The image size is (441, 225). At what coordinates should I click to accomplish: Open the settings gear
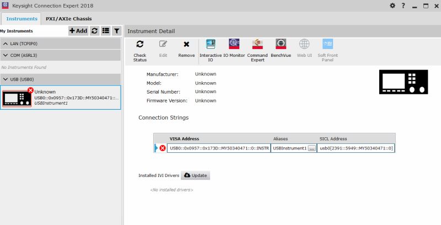coord(392,6)
